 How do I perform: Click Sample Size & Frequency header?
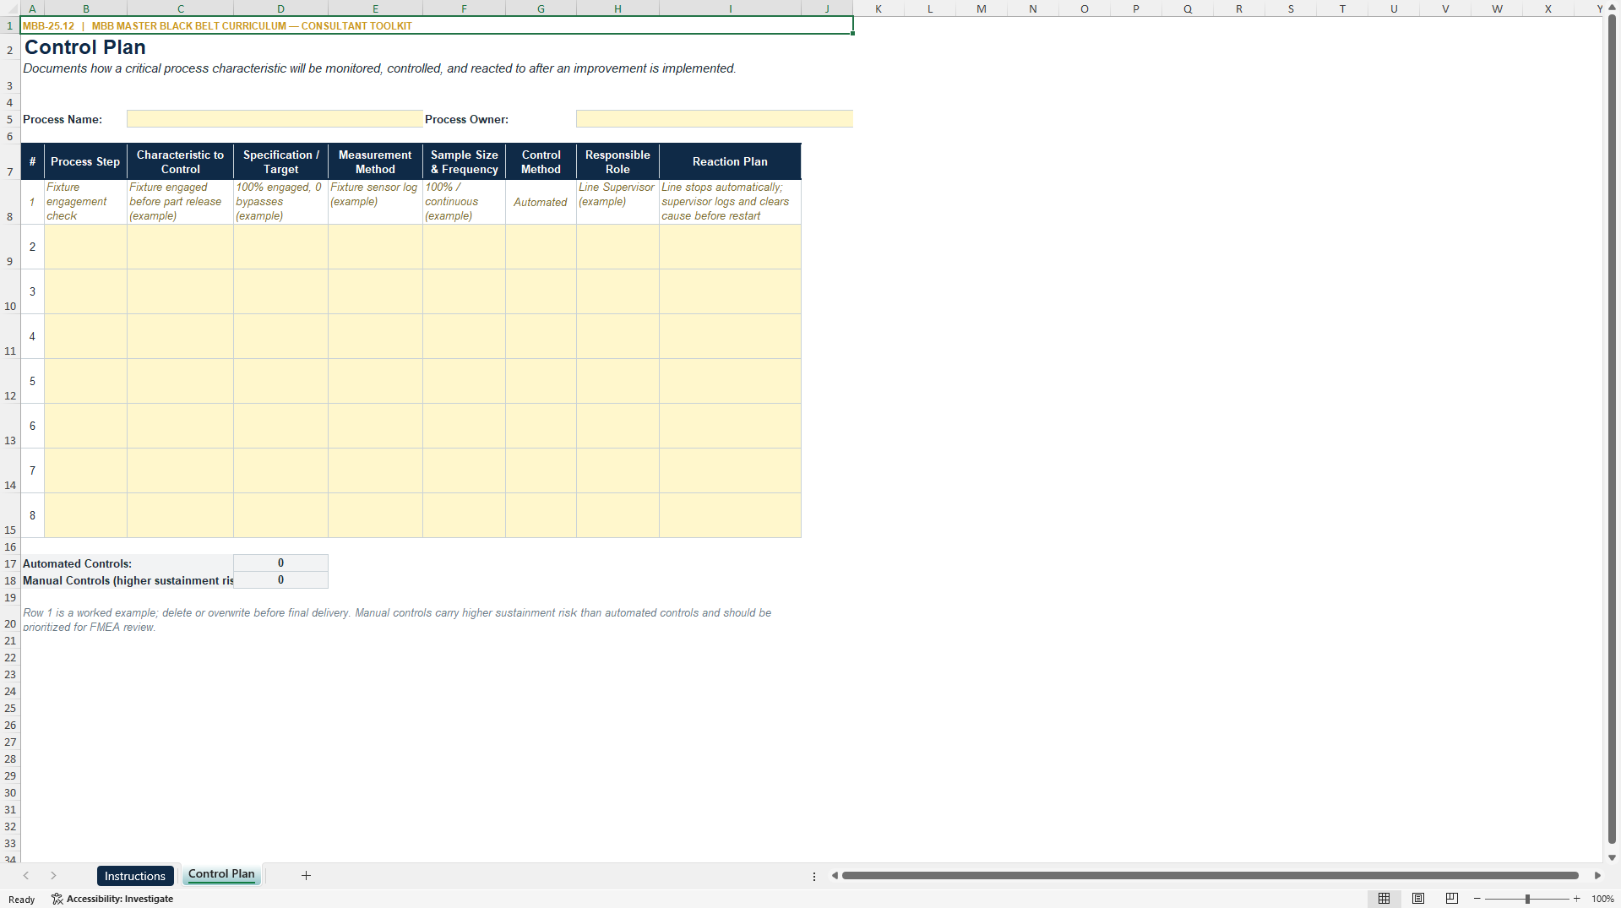[x=464, y=161]
